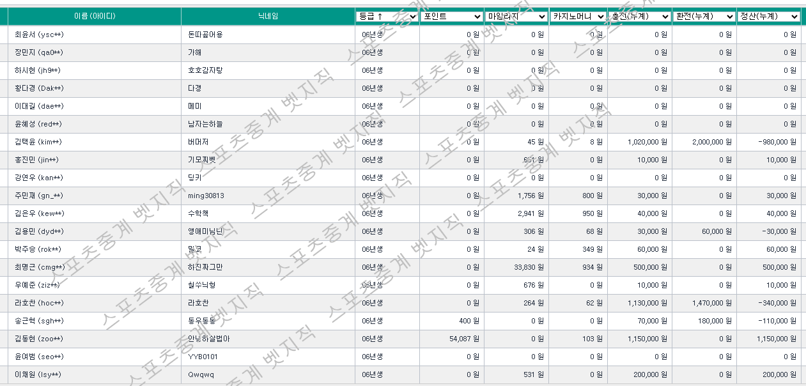Select the nickname ming30813
Viewport: 806px width, 386px height.
coord(206,196)
